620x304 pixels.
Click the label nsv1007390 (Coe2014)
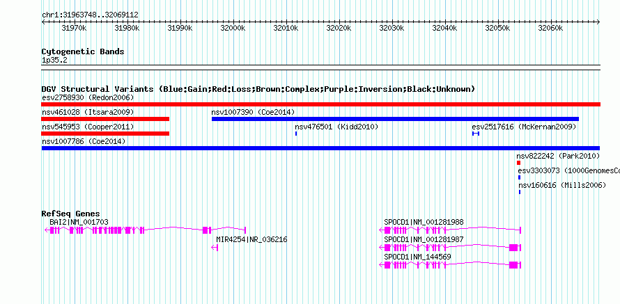coord(253,112)
